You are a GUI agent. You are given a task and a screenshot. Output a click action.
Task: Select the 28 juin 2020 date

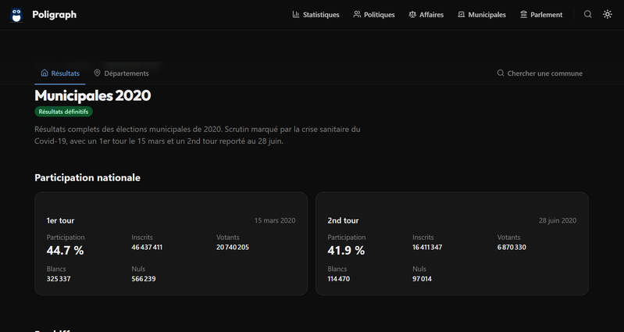558,220
